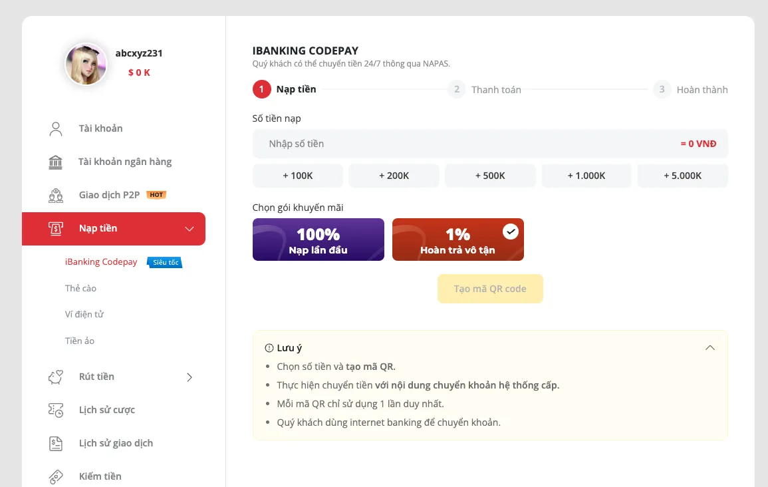Viewport: 768px width, 487px height.
Task: Open the Lịch sử cược icon
Action: (x=56, y=410)
